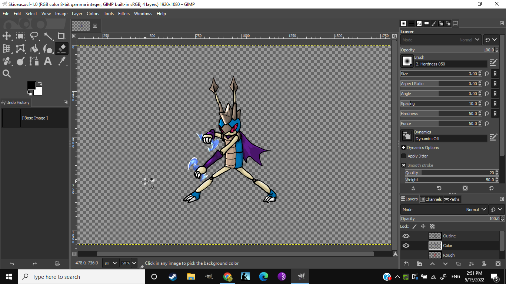
Task: Select the Text tool
Action: 48,61
